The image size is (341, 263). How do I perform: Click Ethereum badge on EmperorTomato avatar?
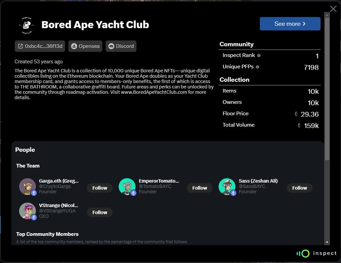point(133,193)
